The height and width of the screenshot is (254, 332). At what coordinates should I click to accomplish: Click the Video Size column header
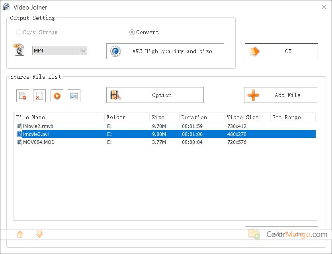(x=247, y=117)
